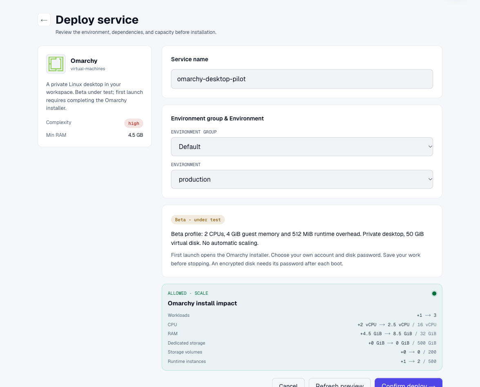Screen dimensions: 480x387
Task: Open the Environment group Default dropdown
Action: coord(302,147)
